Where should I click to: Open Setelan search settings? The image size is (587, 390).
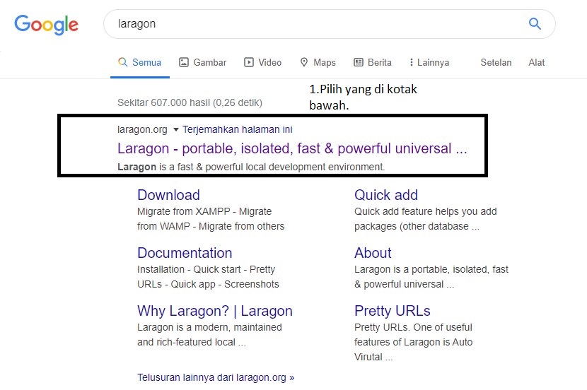[496, 62]
